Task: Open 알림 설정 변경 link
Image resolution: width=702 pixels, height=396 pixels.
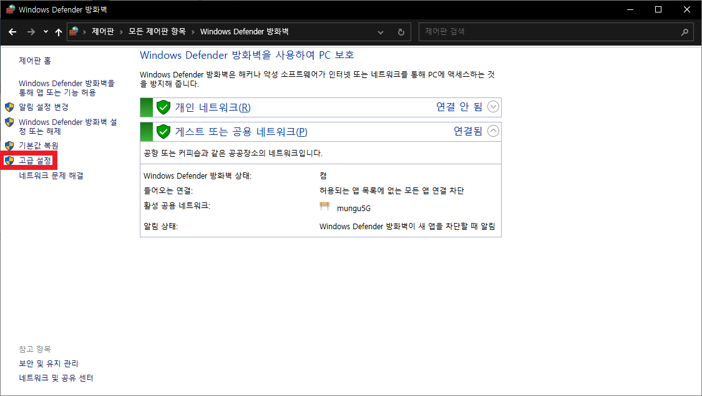Action: 44,107
